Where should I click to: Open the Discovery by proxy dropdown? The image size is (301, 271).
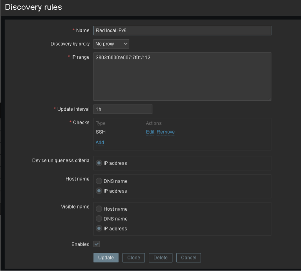point(111,44)
